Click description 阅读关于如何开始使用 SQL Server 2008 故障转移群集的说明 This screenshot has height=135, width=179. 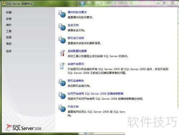(106, 99)
